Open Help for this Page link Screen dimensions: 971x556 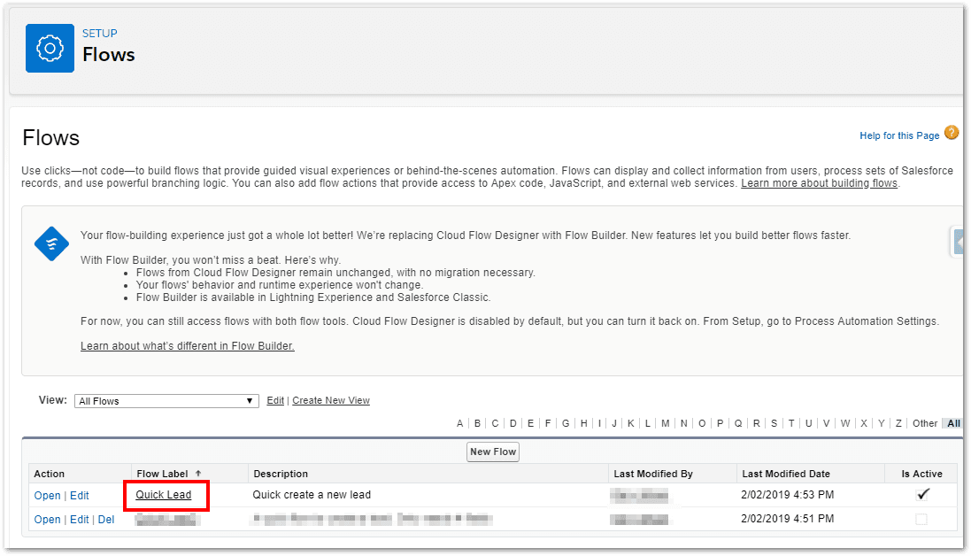898,135
